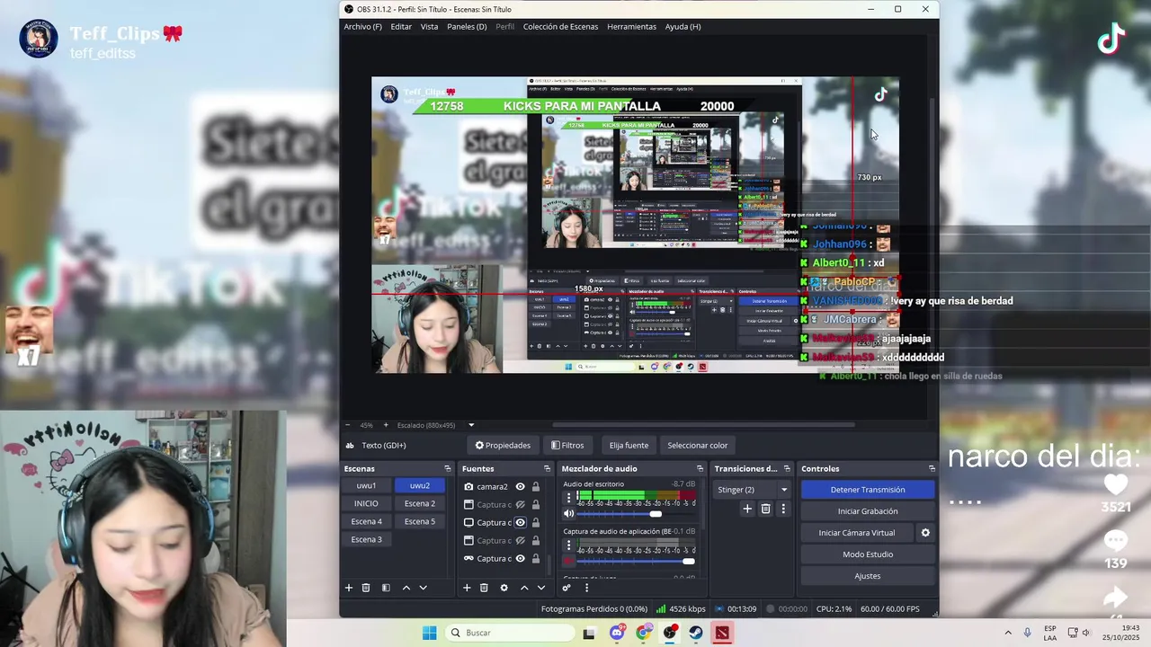Viewport: 1151px width, 647px height.
Task: Open the Paneles menu
Action: click(x=467, y=27)
